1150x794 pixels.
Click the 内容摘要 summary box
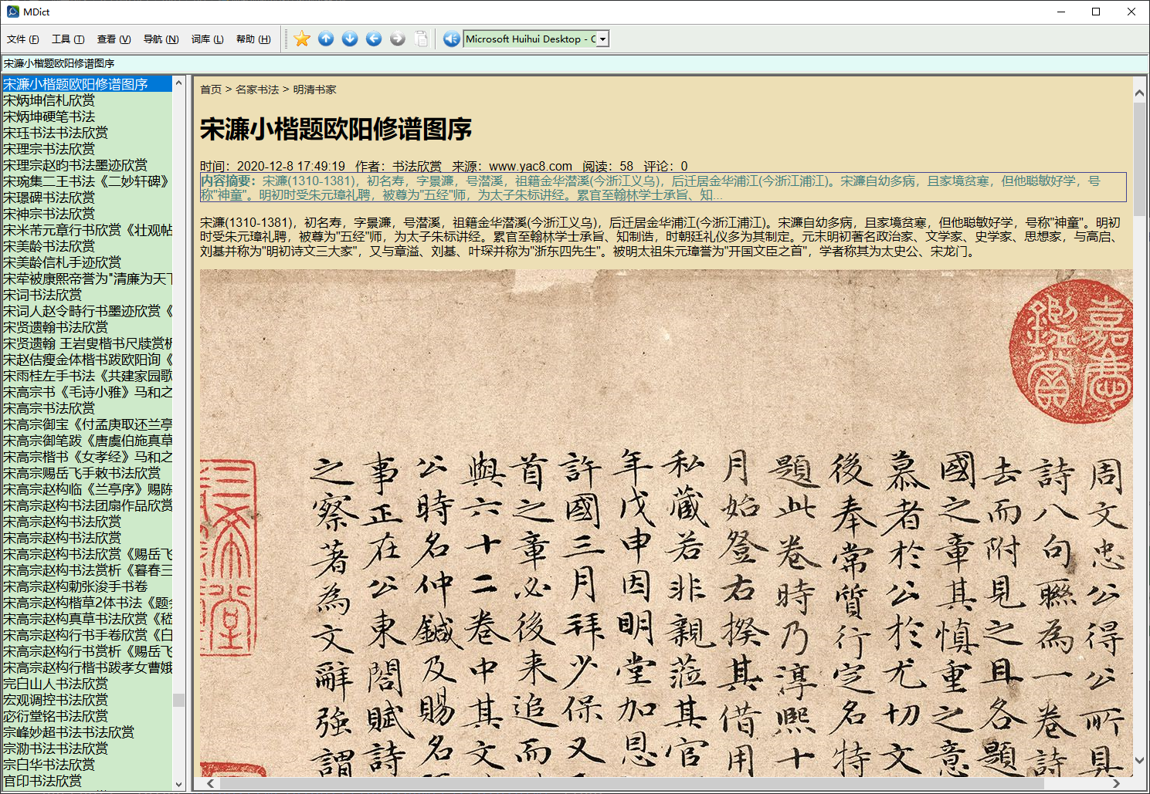coord(663,188)
